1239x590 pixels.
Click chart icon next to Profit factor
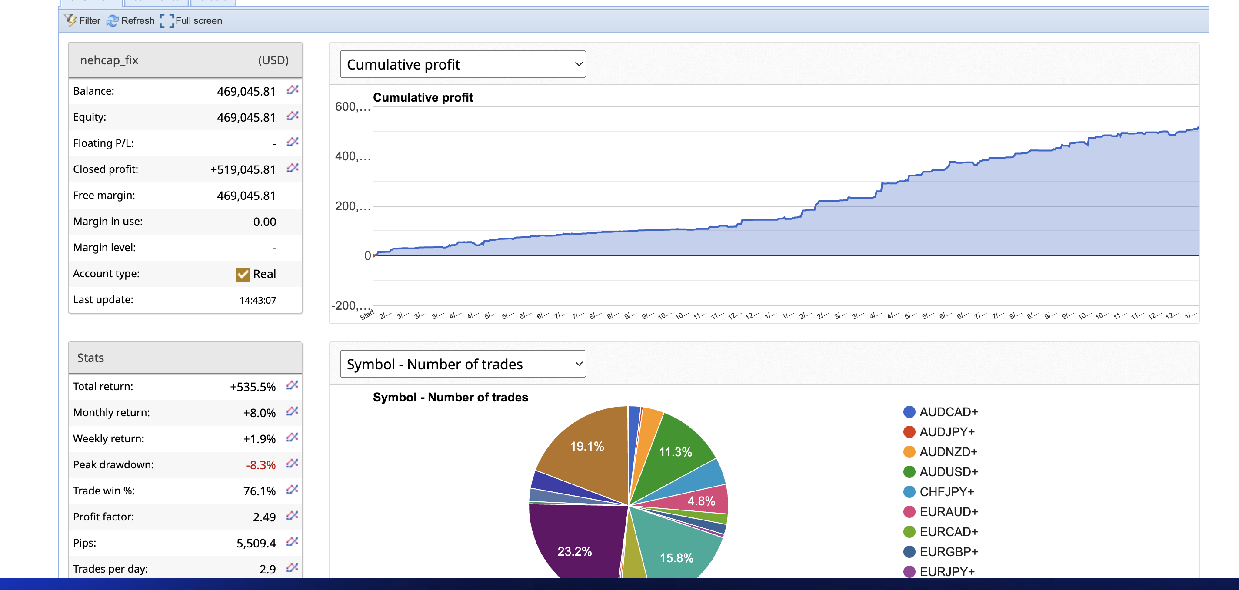[x=292, y=515]
